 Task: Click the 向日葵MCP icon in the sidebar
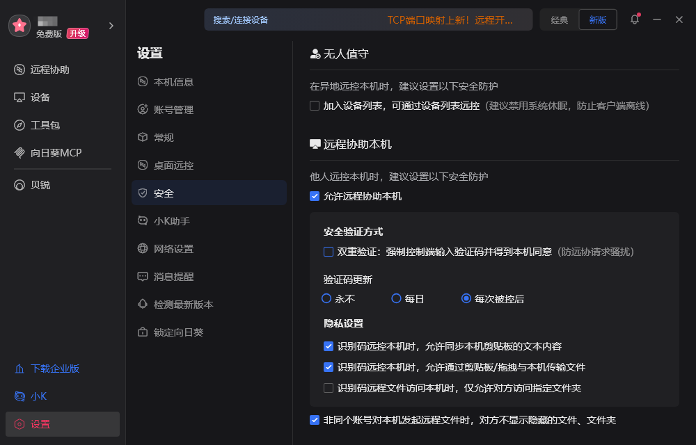coord(19,153)
